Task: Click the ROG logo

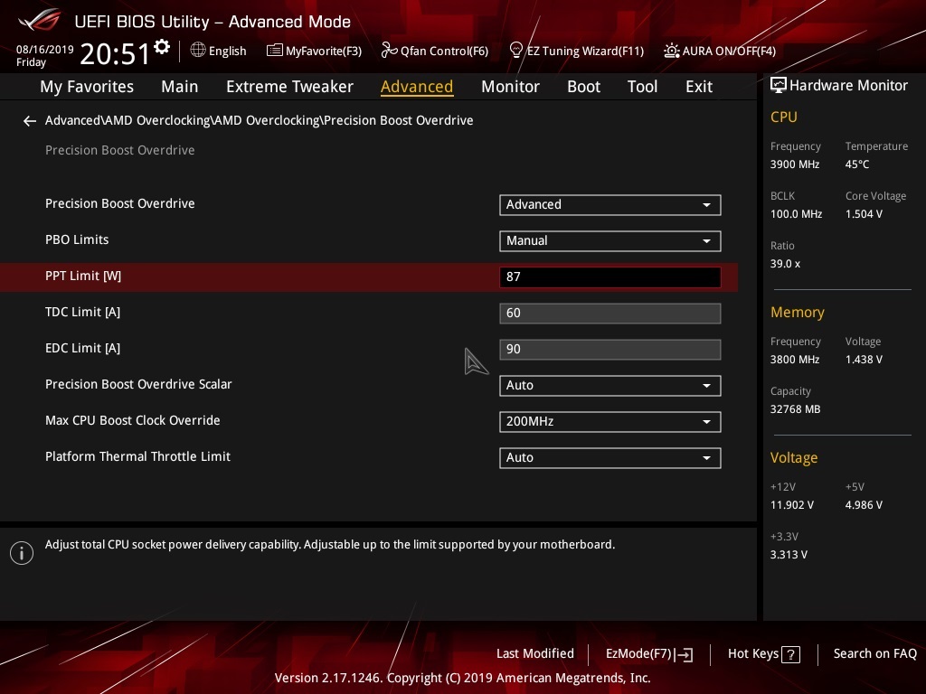Action: pos(40,20)
